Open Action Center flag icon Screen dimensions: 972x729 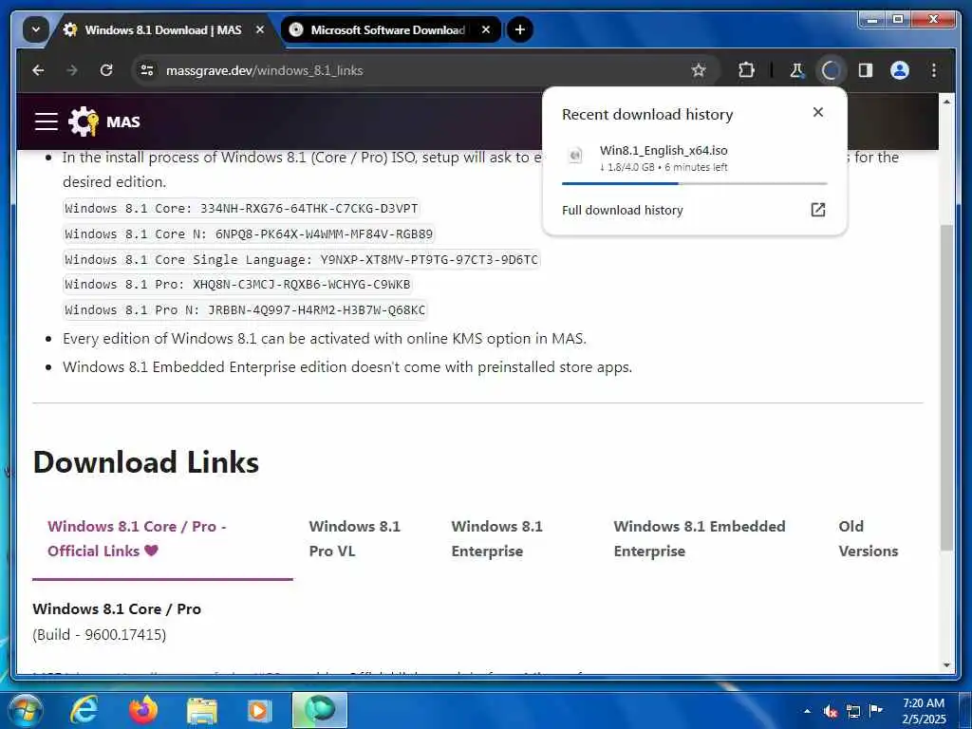coord(876,710)
